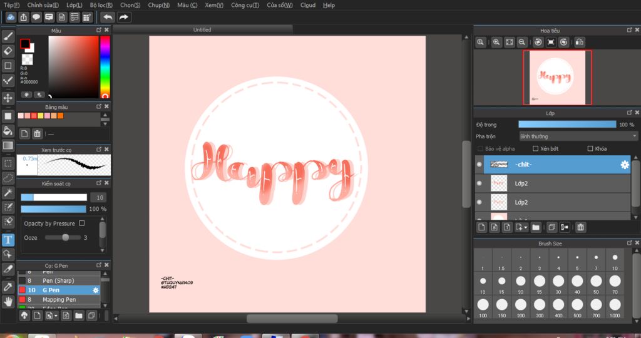
Task: Flip the view horizontally in Navigator
Action: coord(579,42)
